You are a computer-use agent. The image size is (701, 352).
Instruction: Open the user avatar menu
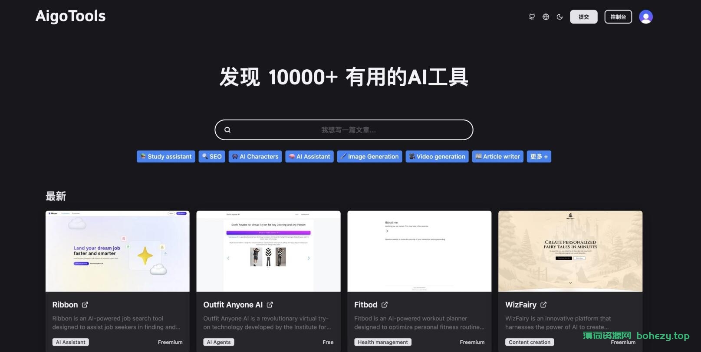pos(646,17)
